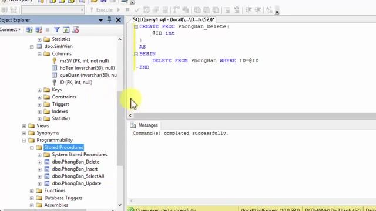Click the Execute query button
The width and height of the screenshot is (376, 211).
(x=101, y=10)
